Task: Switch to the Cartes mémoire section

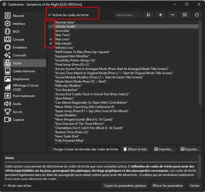Action: point(25,71)
